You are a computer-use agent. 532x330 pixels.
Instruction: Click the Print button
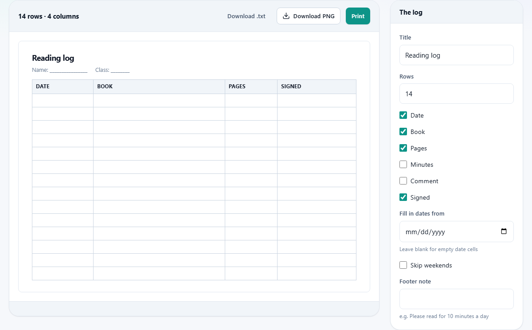point(358,16)
